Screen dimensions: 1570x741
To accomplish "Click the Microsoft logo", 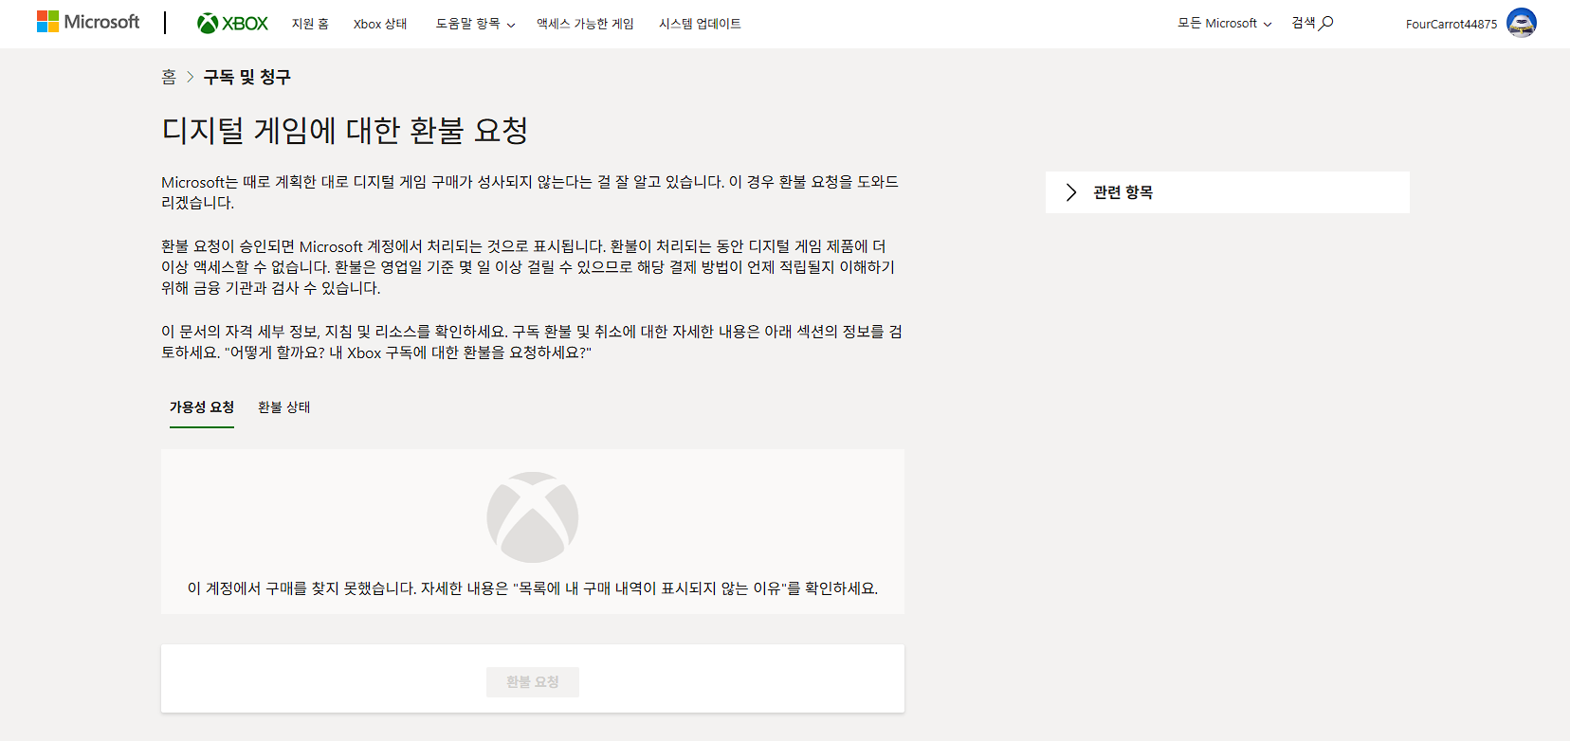I will point(88,22).
